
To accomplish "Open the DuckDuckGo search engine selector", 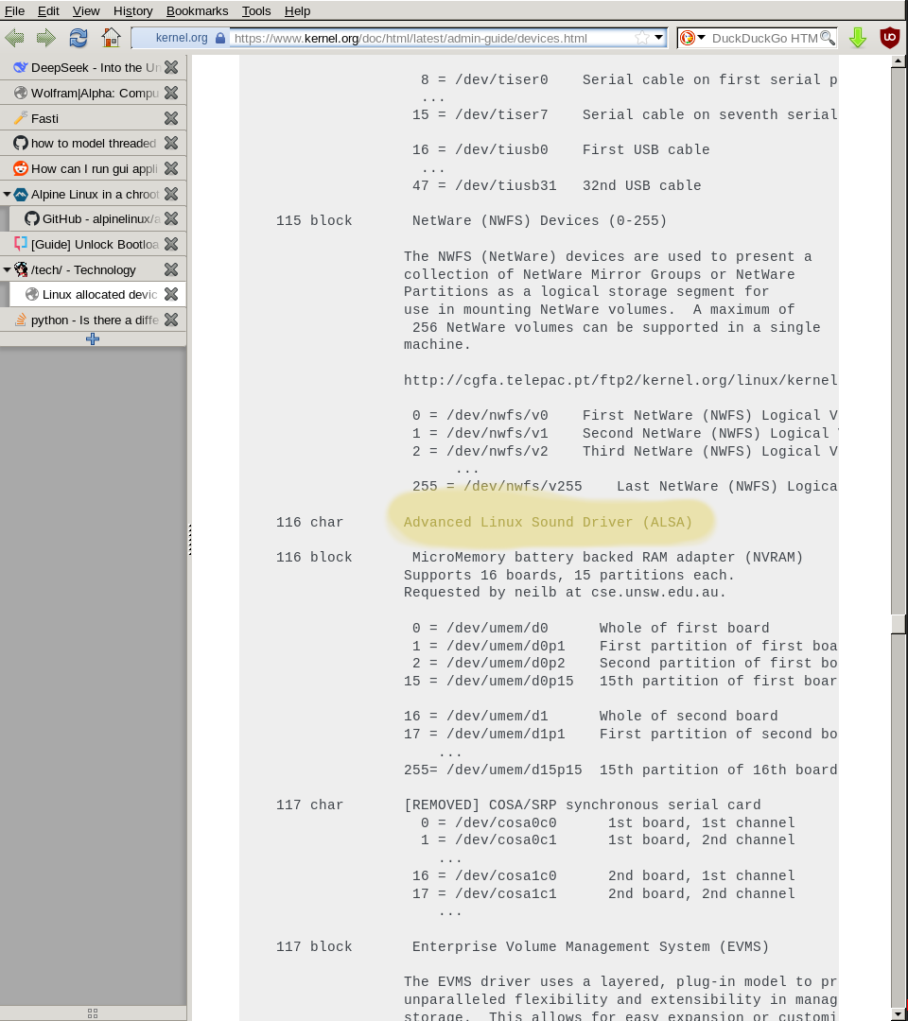I will 691,38.
